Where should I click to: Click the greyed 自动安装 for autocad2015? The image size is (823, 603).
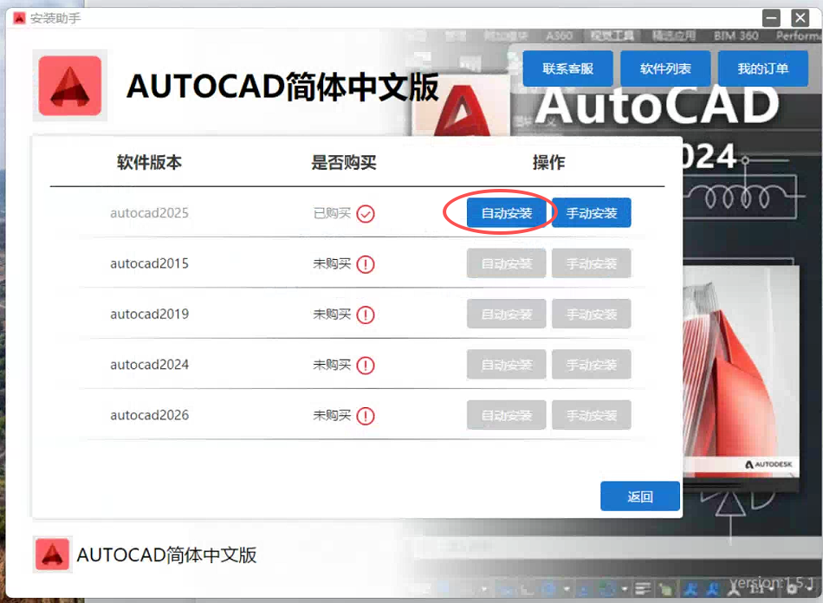pos(506,263)
